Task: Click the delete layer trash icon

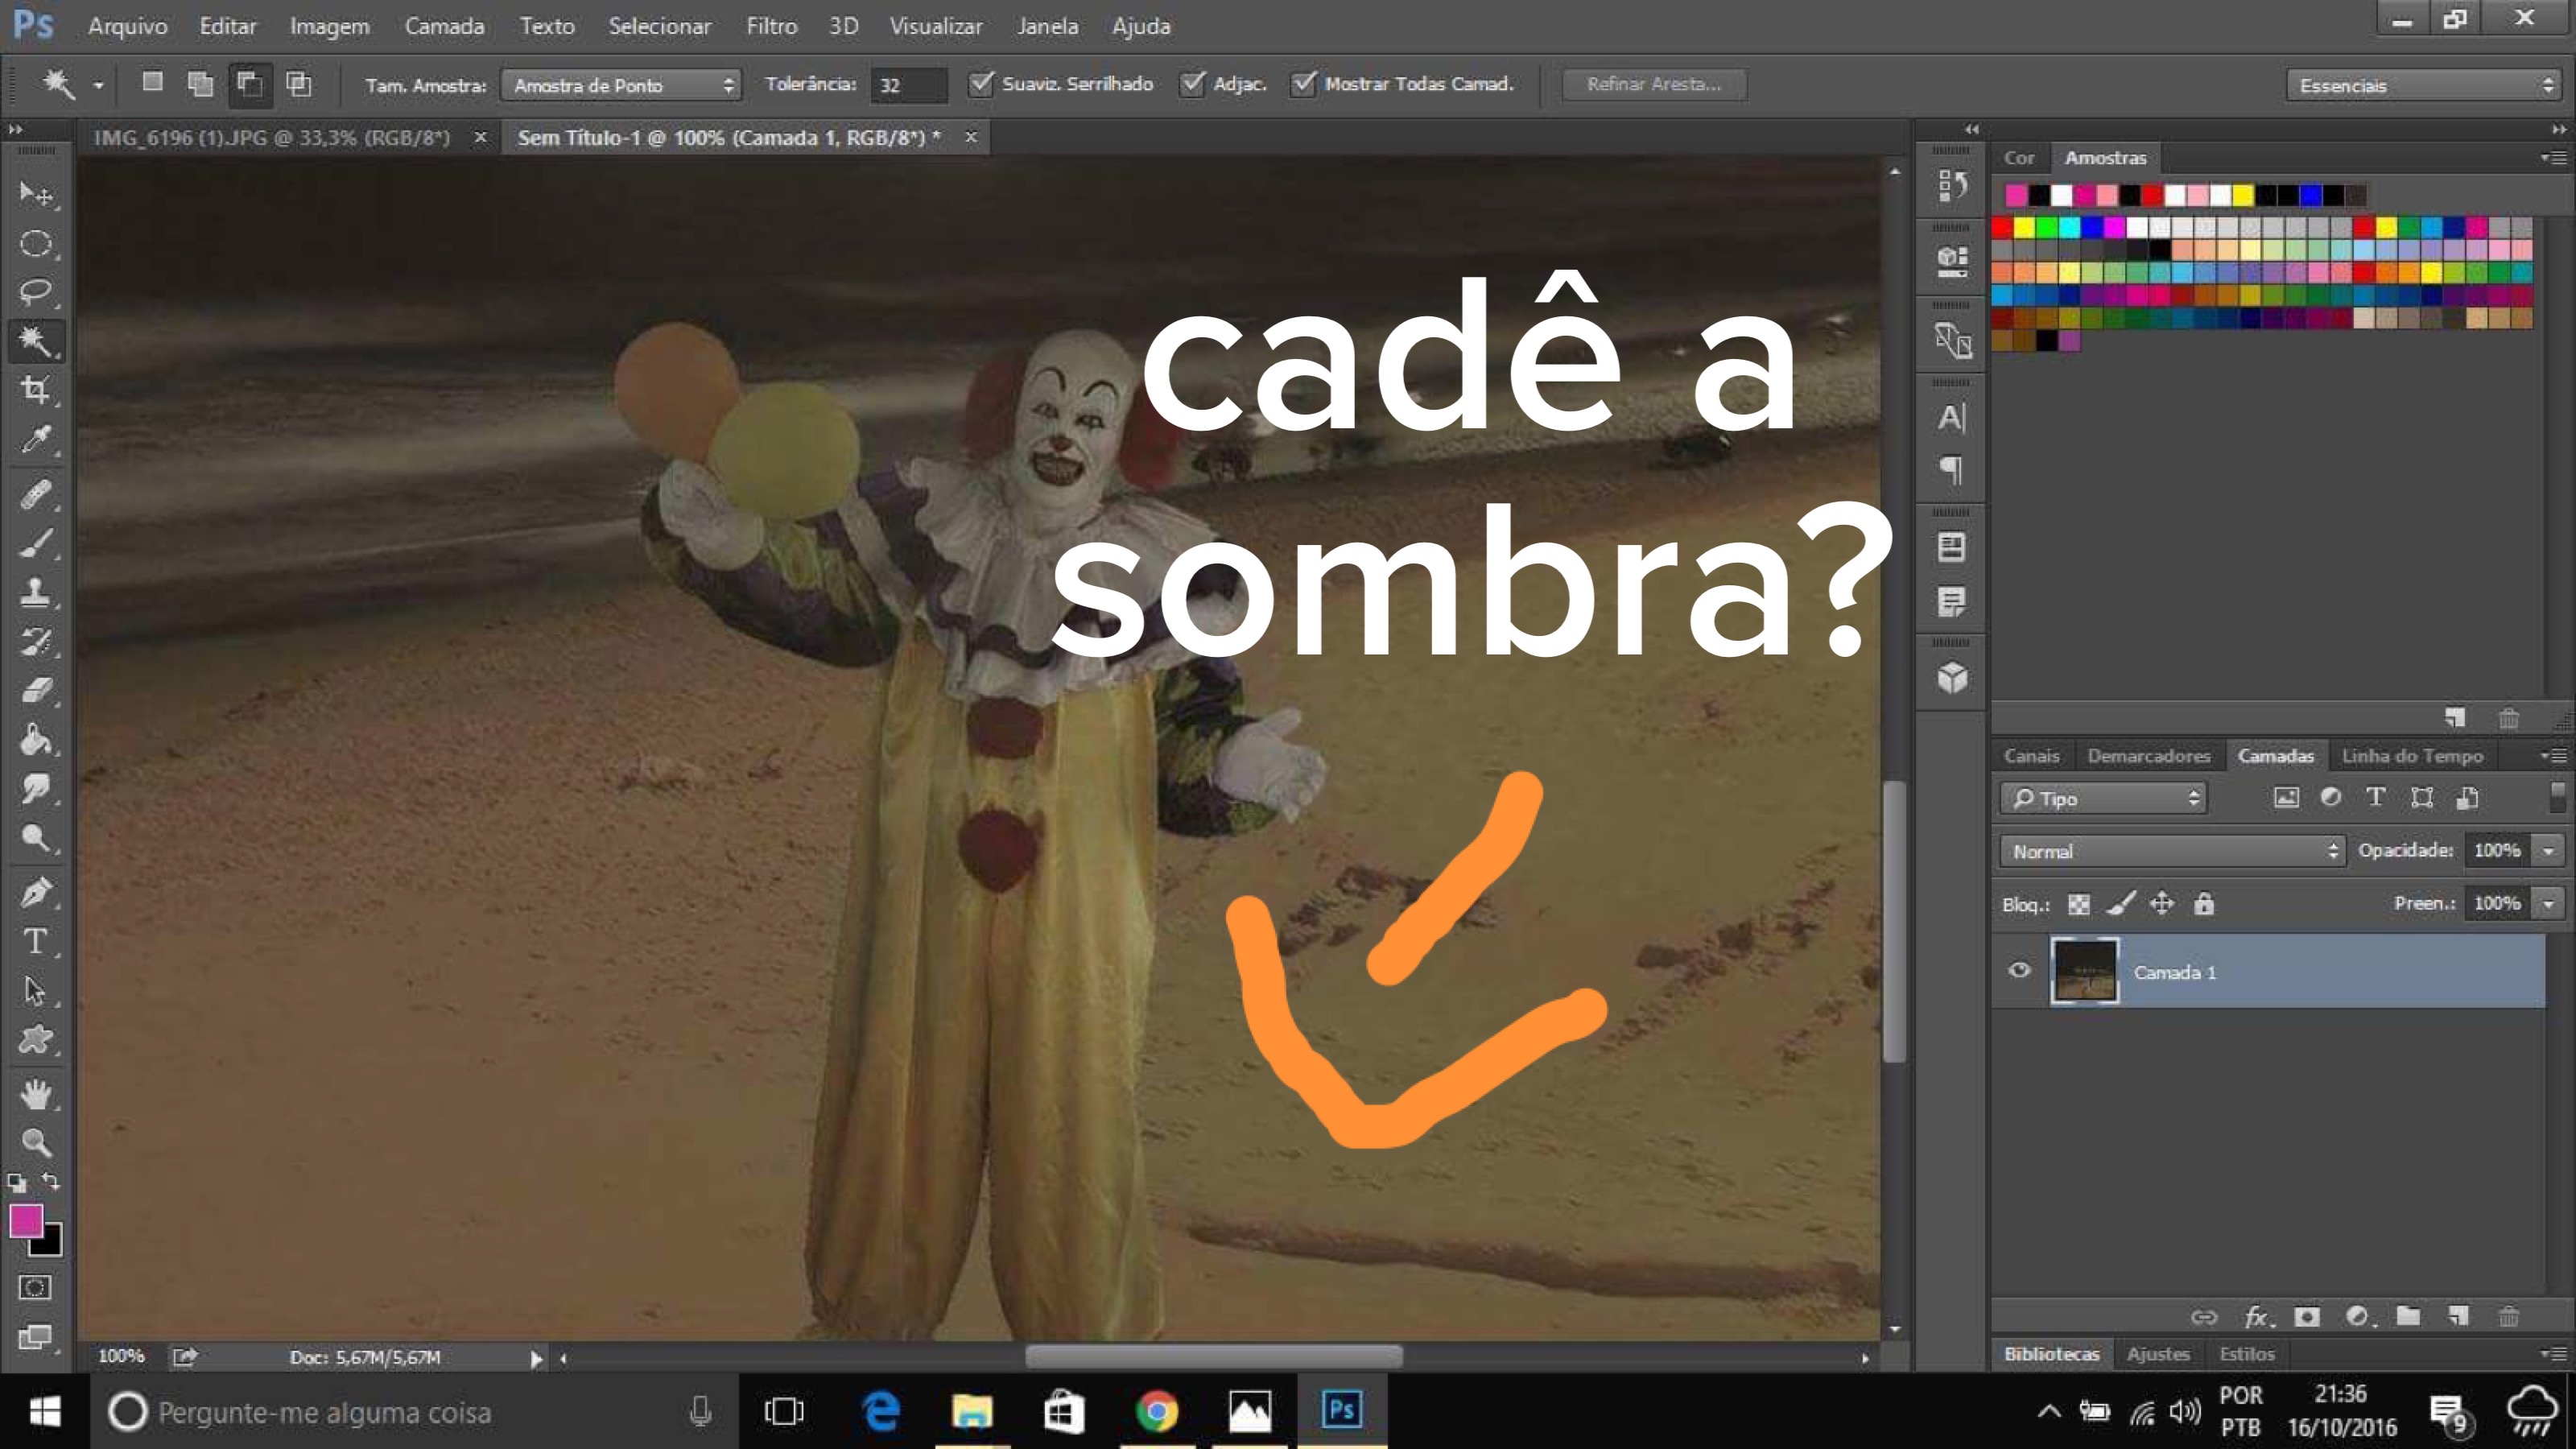Action: tap(2508, 1317)
